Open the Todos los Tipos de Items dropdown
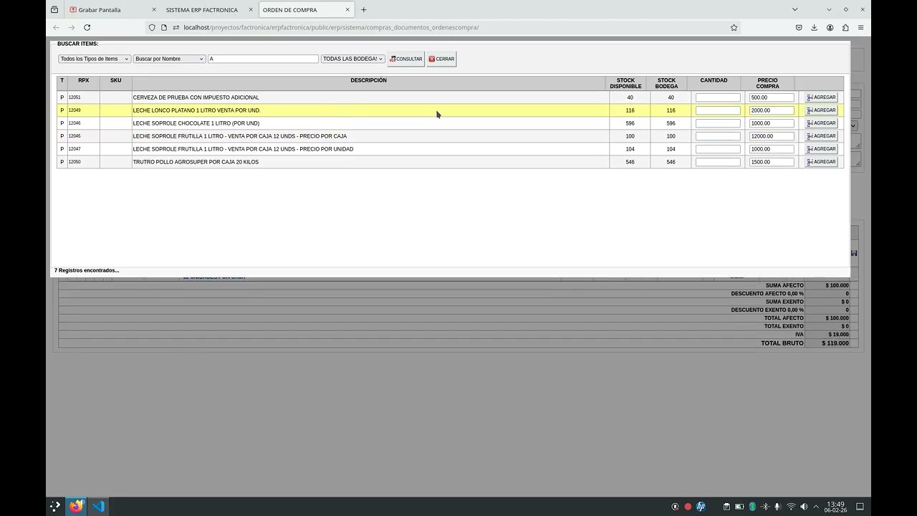Viewport: 917px width, 516px height. tap(95, 59)
